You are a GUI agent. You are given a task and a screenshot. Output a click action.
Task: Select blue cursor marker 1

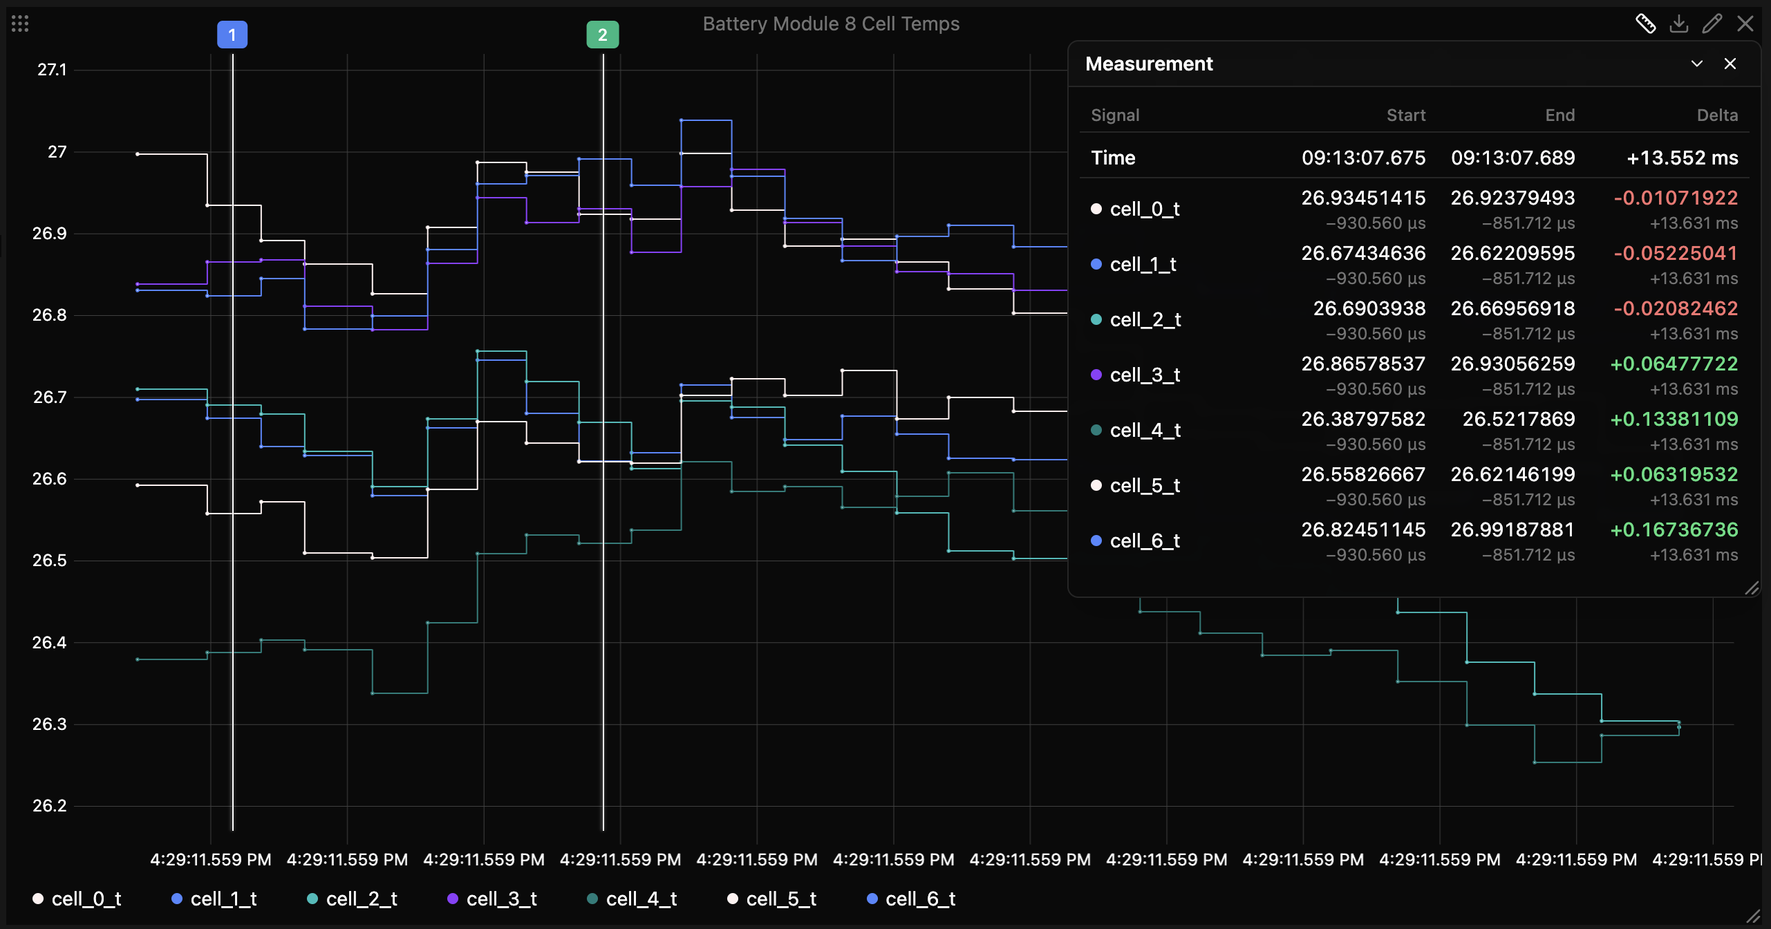pyautogui.click(x=232, y=35)
